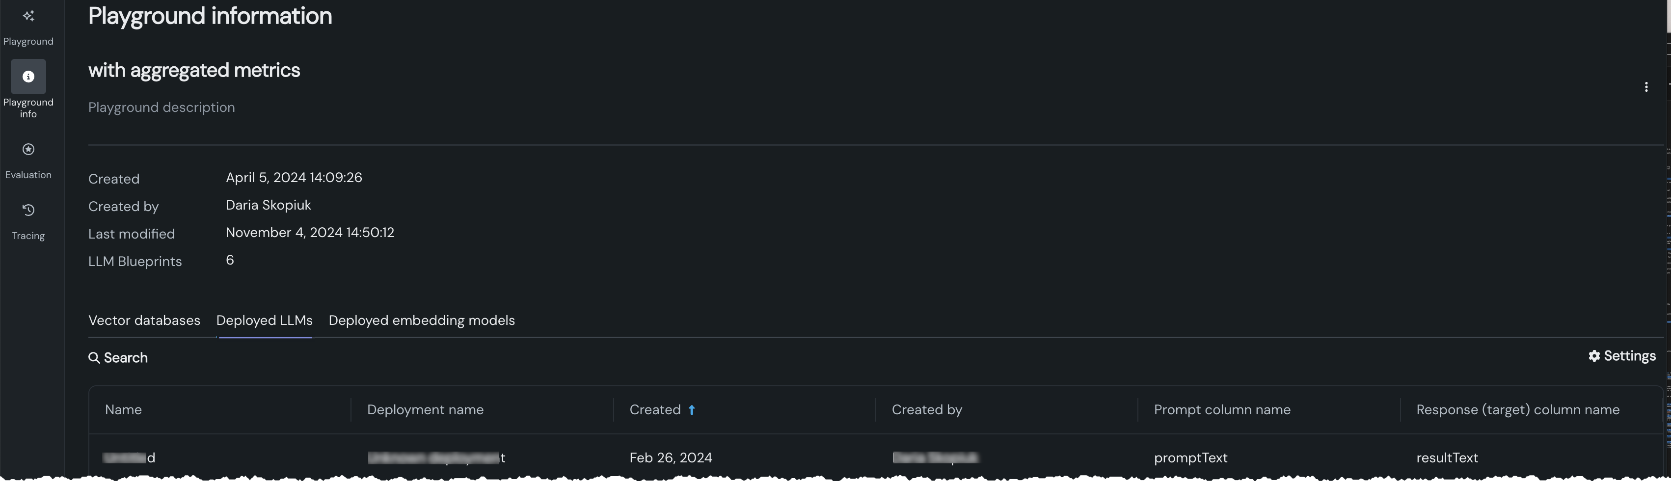Click the Playground description field
Viewport: 1671px width, 482px height.
pyautogui.click(x=162, y=107)
